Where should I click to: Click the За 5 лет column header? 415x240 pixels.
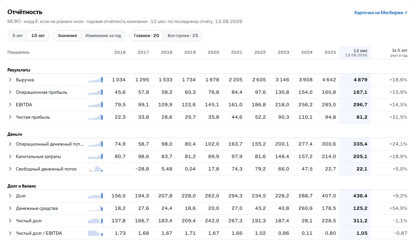point(399,52)
